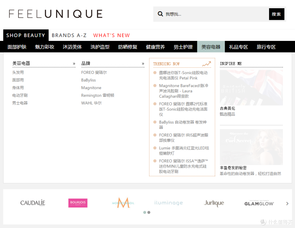The width and height of the screenshot is (295, 228).
Task: Click the Uniquely British banner image
Action: tap(251, 88)
